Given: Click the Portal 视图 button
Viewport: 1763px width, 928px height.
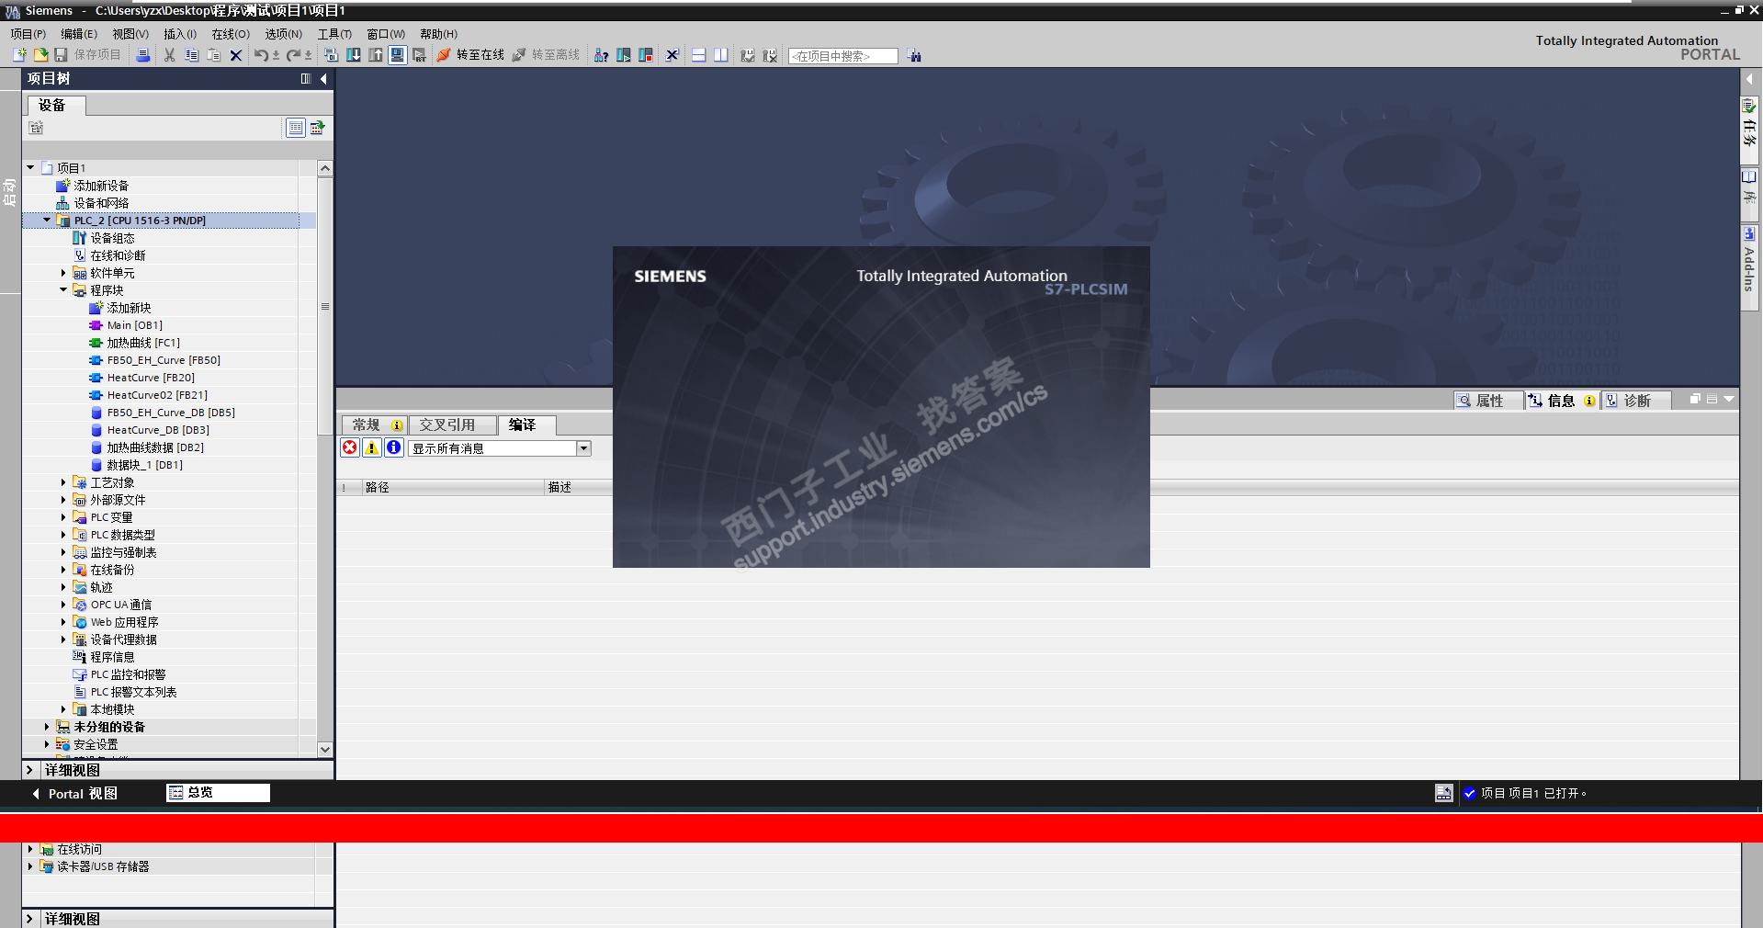Looking at the screenshot, I should (74, 794).
